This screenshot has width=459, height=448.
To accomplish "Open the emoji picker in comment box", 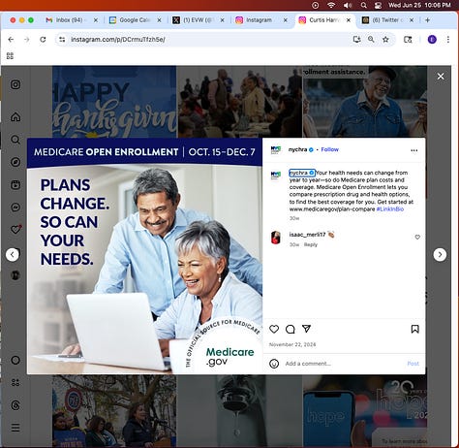I will (x=274, y=364).
